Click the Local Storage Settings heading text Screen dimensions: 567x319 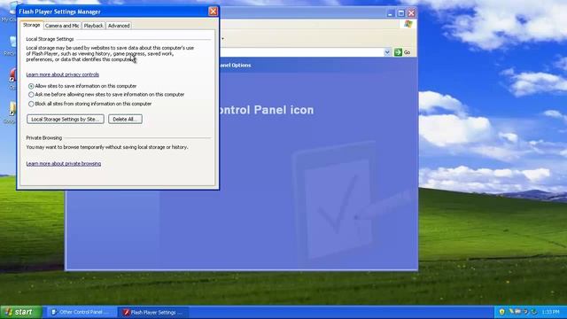click(50, 39)
